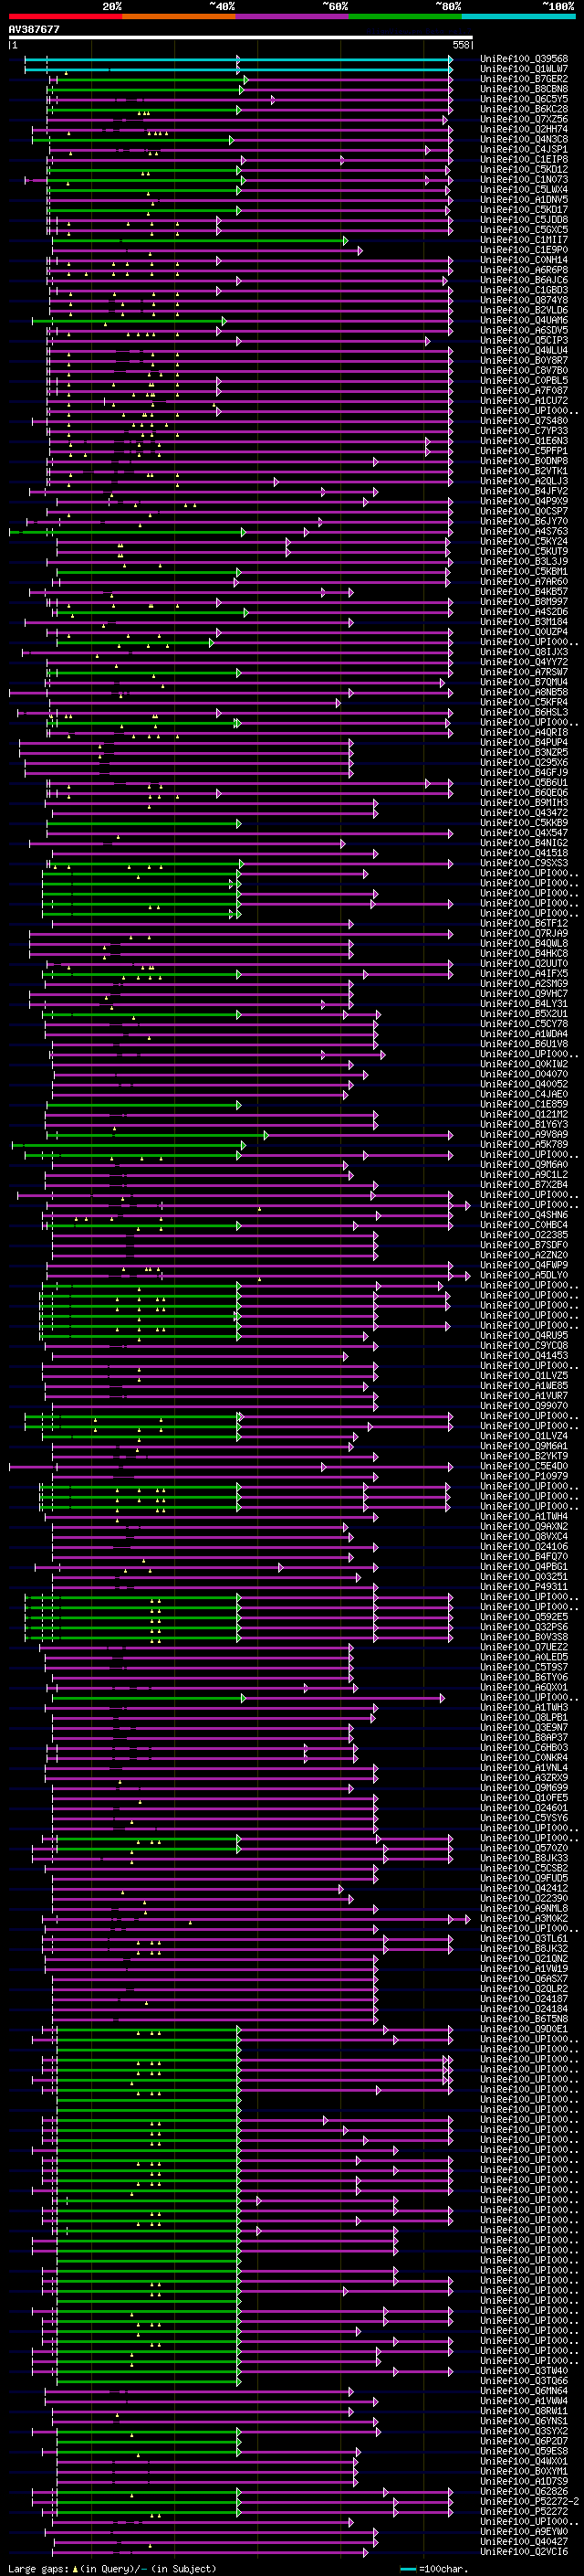Select hit label UniRef100_C1EIP8

(x=523, y=159)
